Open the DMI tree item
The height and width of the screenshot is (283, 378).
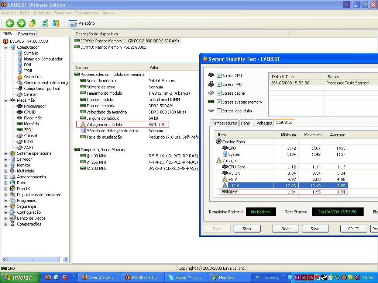pyautogui.click(x=27, y=65)
